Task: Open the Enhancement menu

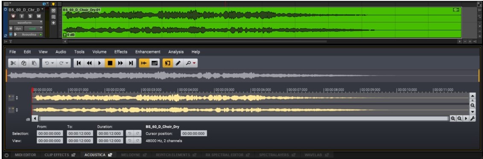Action: point(148,52)
